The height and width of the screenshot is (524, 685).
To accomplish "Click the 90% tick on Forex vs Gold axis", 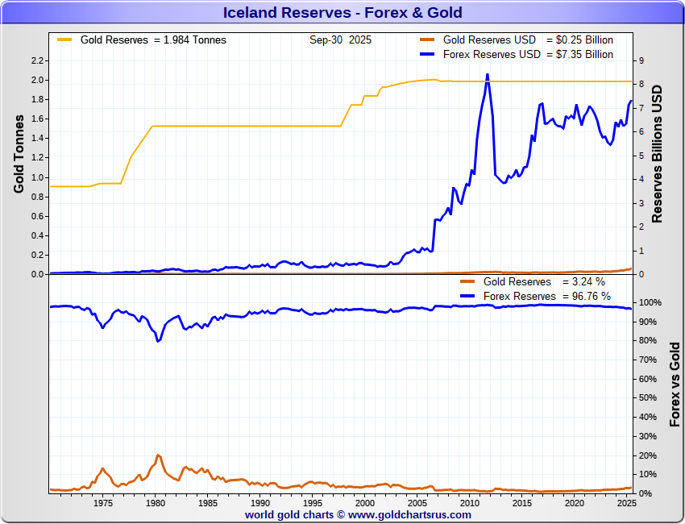I will click(x=648, y=322).
